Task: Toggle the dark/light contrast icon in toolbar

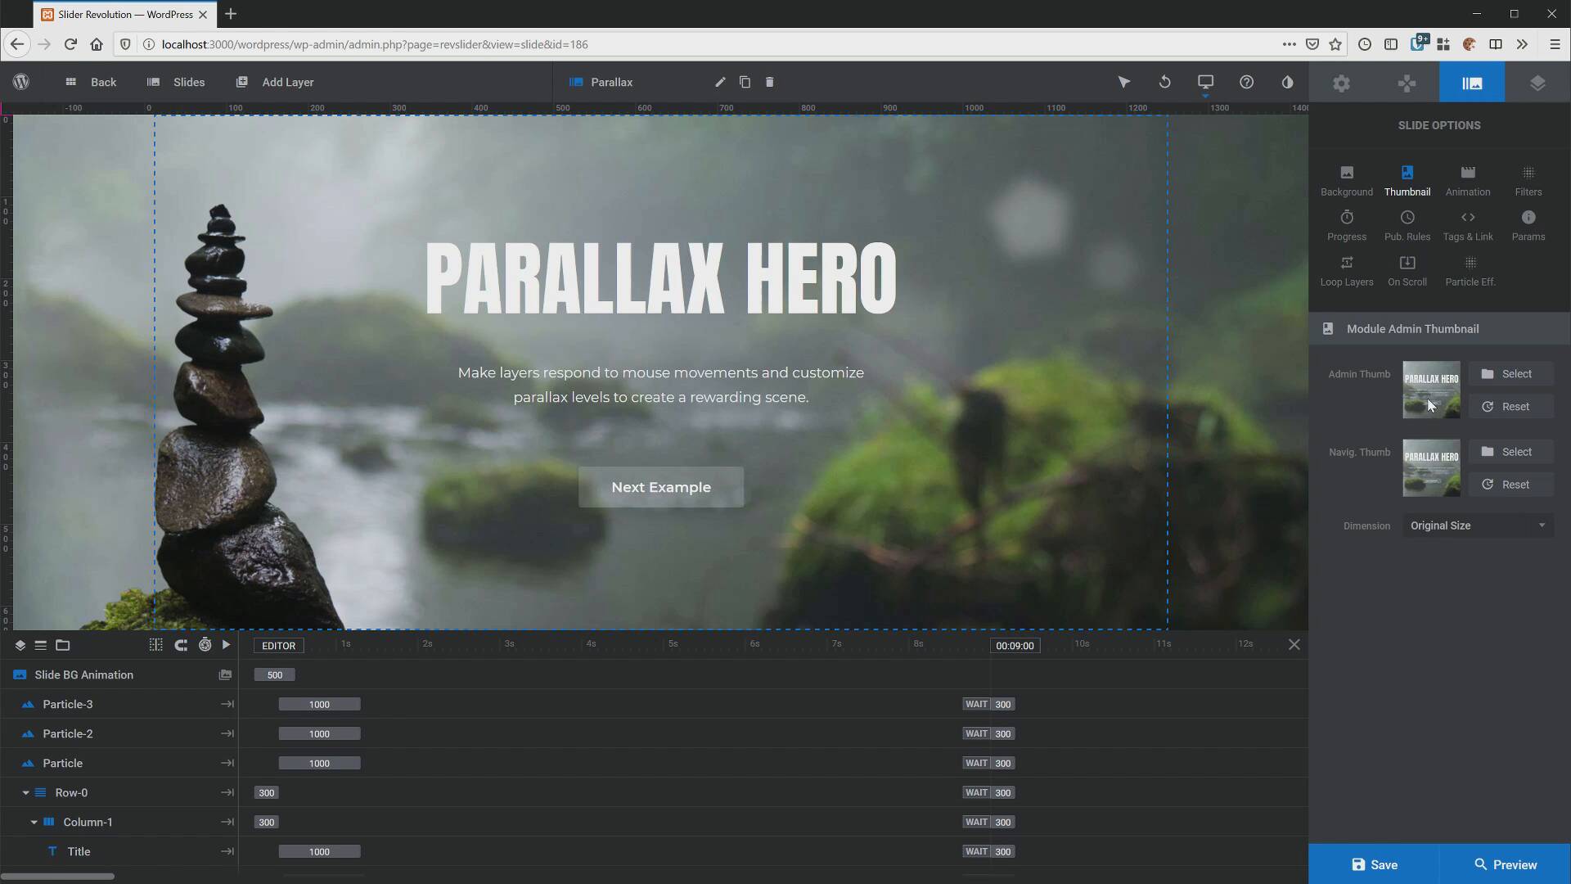Action: pyautogui.click(x=1287, y=82)
